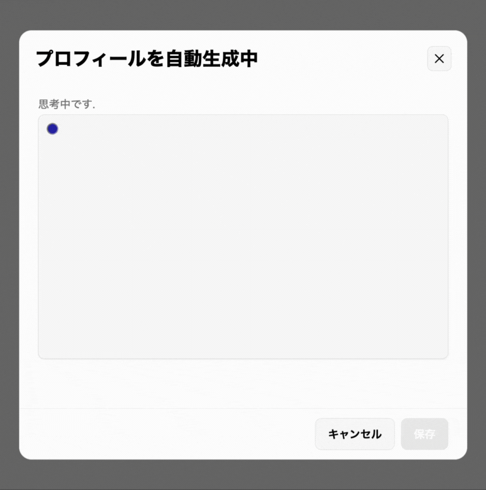Click the 思考中です status label

pyautogui.click(x=67, y=104)
